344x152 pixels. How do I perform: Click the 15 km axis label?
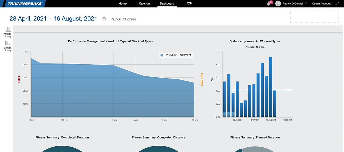tap(163, 120)
